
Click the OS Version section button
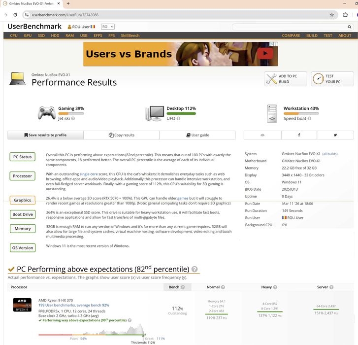[22, 248]
